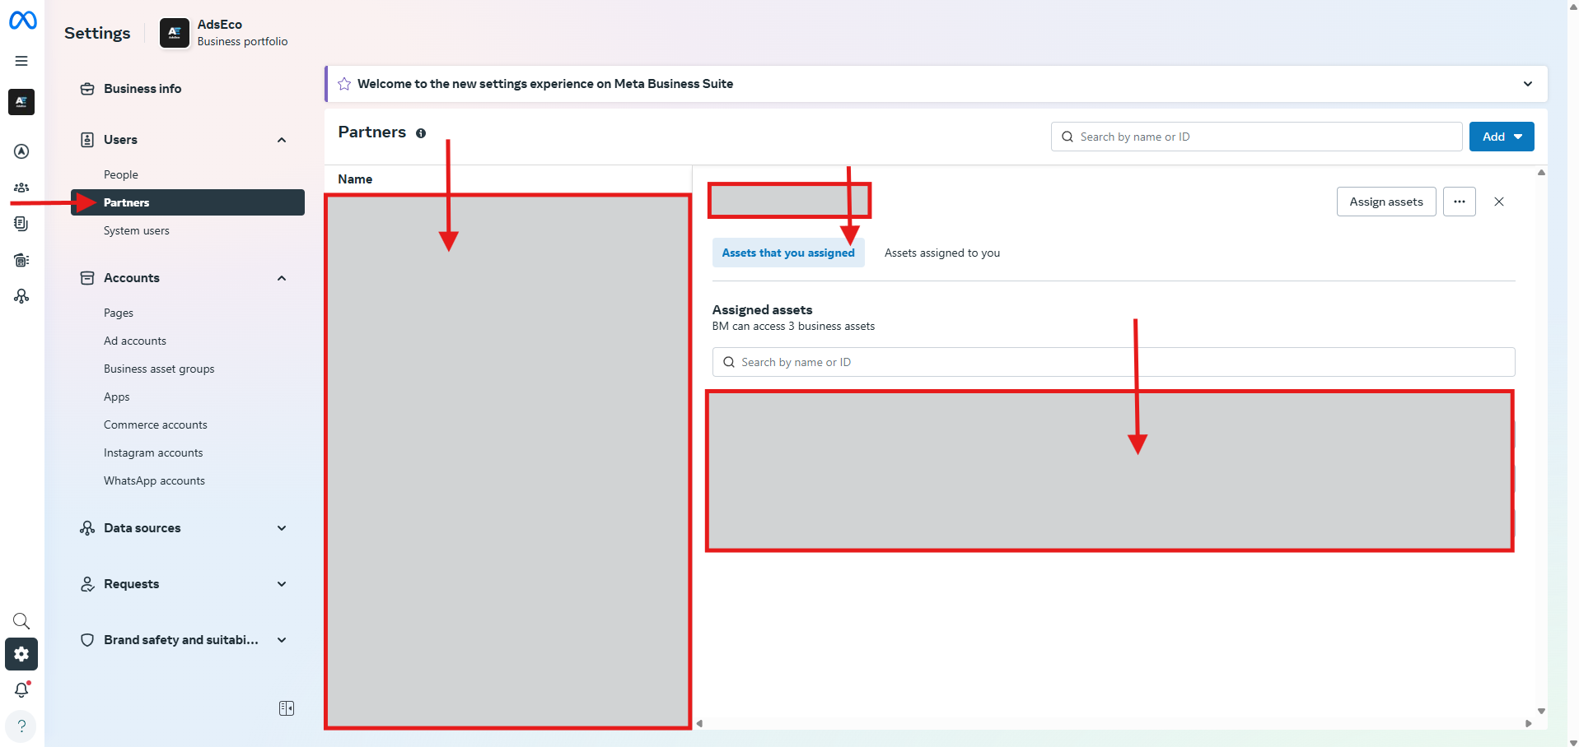Open the data sources shapes icon in left rail

tap(21, 296)
